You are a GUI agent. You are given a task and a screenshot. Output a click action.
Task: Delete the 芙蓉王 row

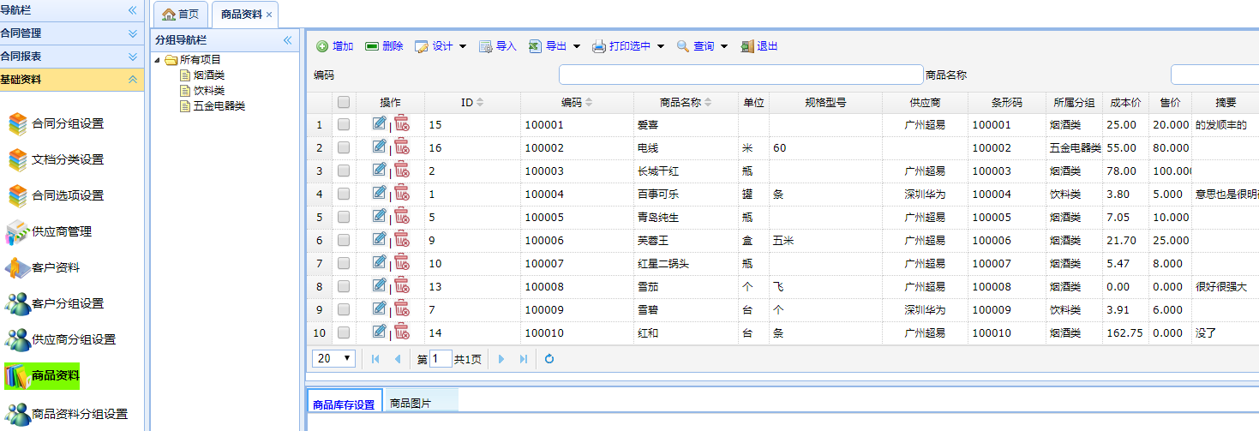(x=402, y=239)
